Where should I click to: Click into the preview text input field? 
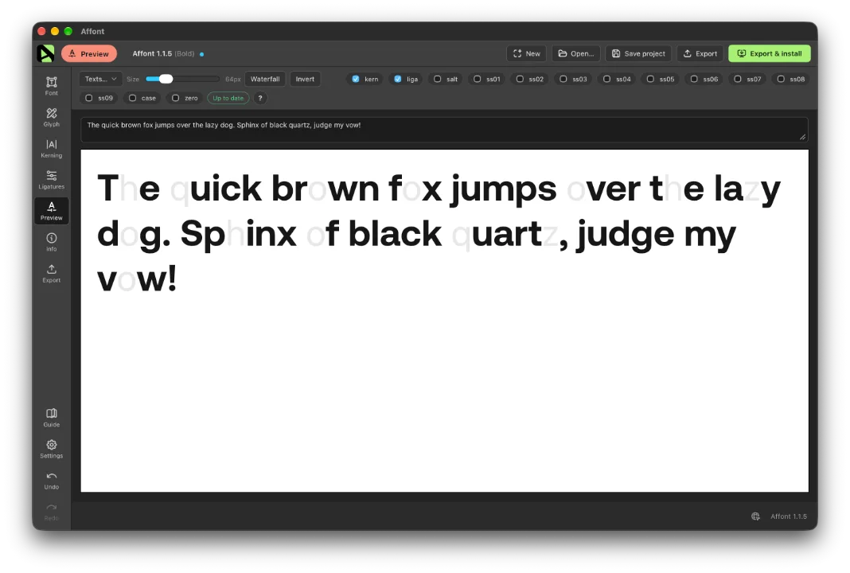pos(445,130)
